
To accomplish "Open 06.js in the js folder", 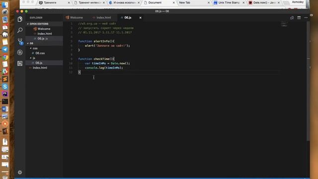I will [44, 63].
